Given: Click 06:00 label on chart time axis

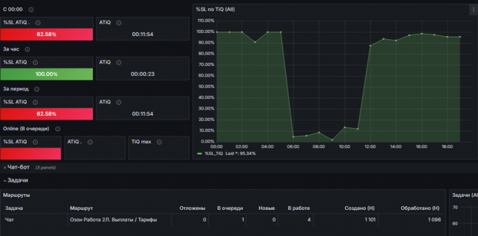Looking at the screenshot, I should tap(293, 147).
